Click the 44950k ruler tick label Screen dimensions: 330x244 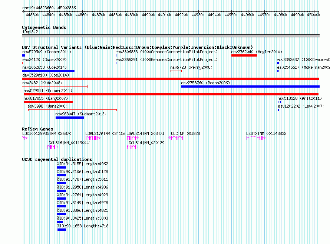click(231, 15)
